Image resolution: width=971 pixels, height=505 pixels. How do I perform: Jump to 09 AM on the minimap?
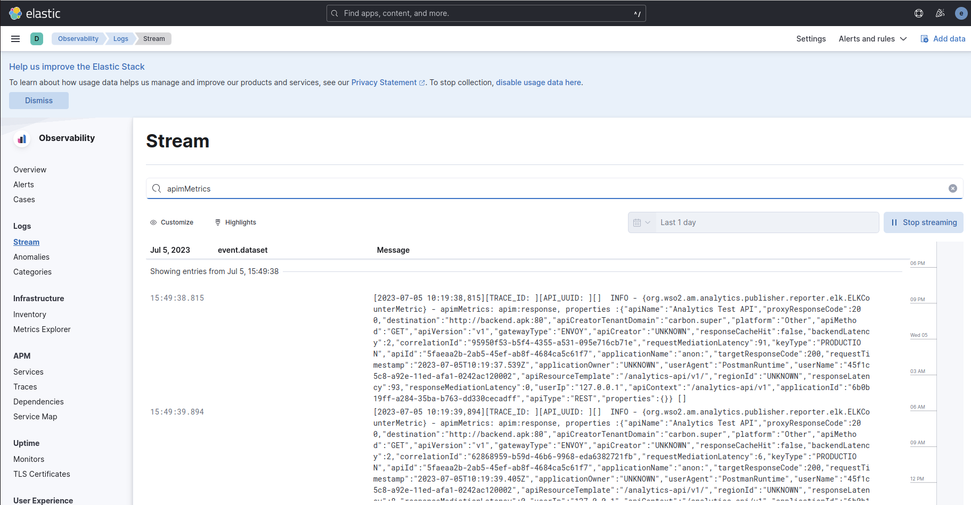(x=917, y=443)
